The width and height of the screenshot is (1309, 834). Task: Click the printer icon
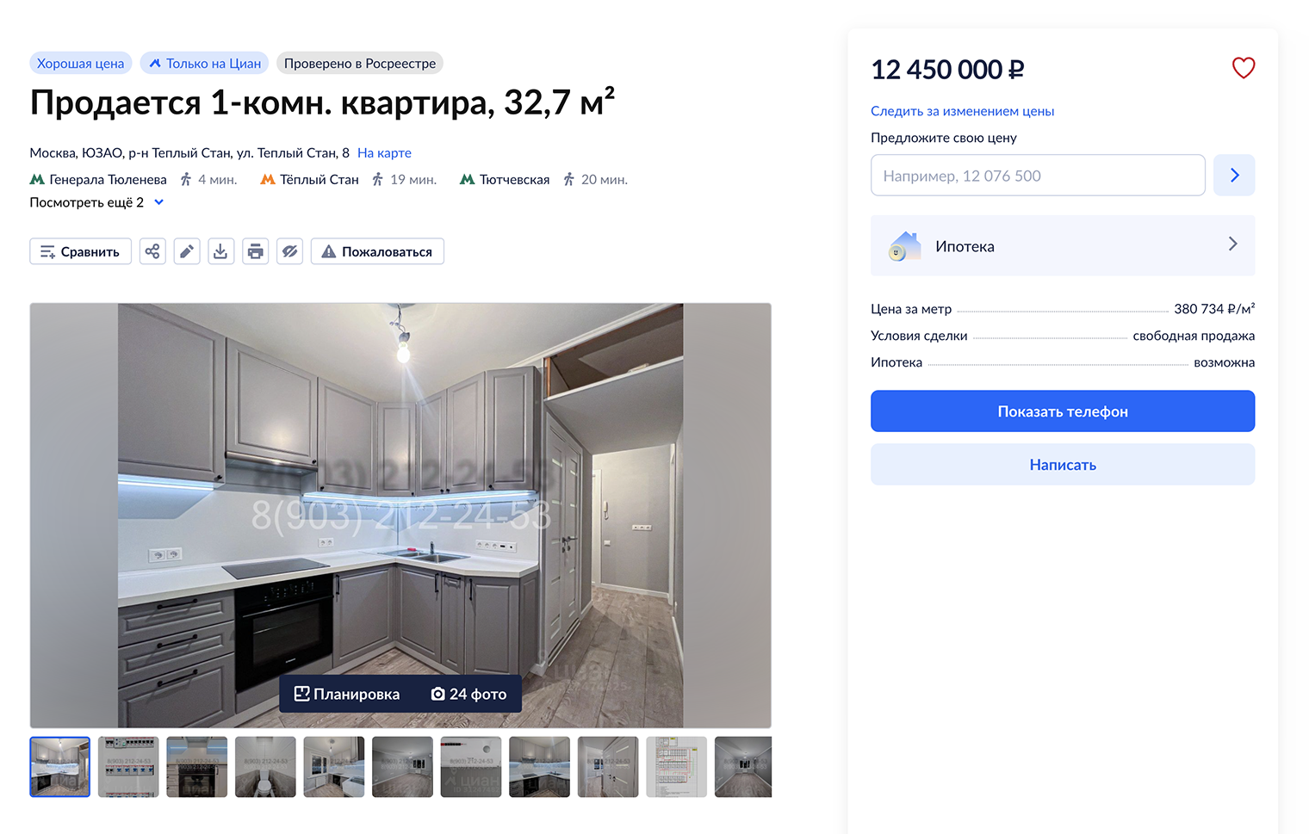256,251
